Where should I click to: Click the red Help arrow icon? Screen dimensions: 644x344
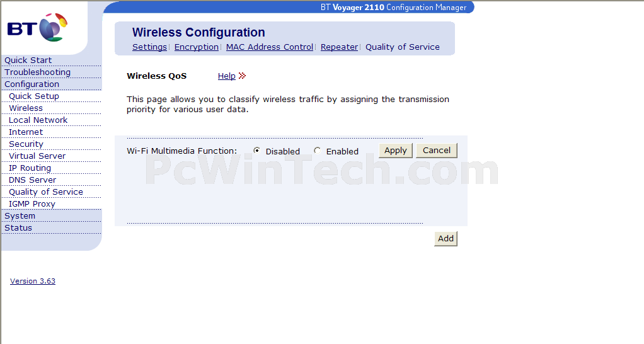coord(243,76)
